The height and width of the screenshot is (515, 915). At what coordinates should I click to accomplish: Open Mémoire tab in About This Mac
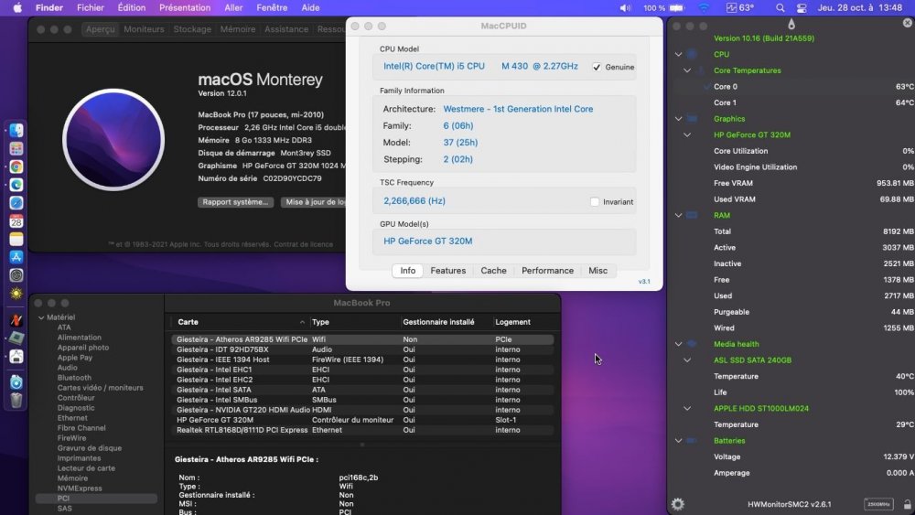click(x=238, y=29)
